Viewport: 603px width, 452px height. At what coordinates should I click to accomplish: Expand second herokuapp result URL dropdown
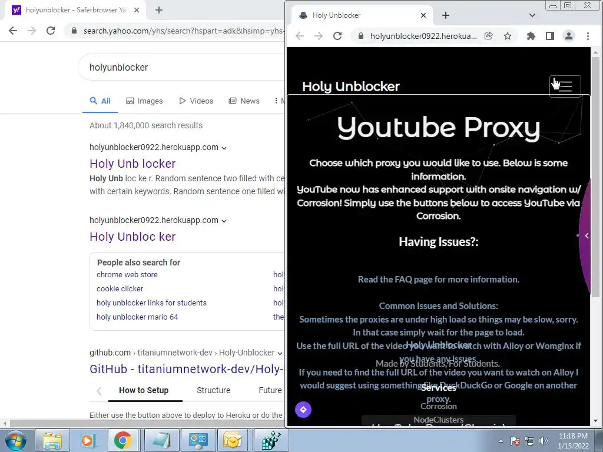pos(224,221)
